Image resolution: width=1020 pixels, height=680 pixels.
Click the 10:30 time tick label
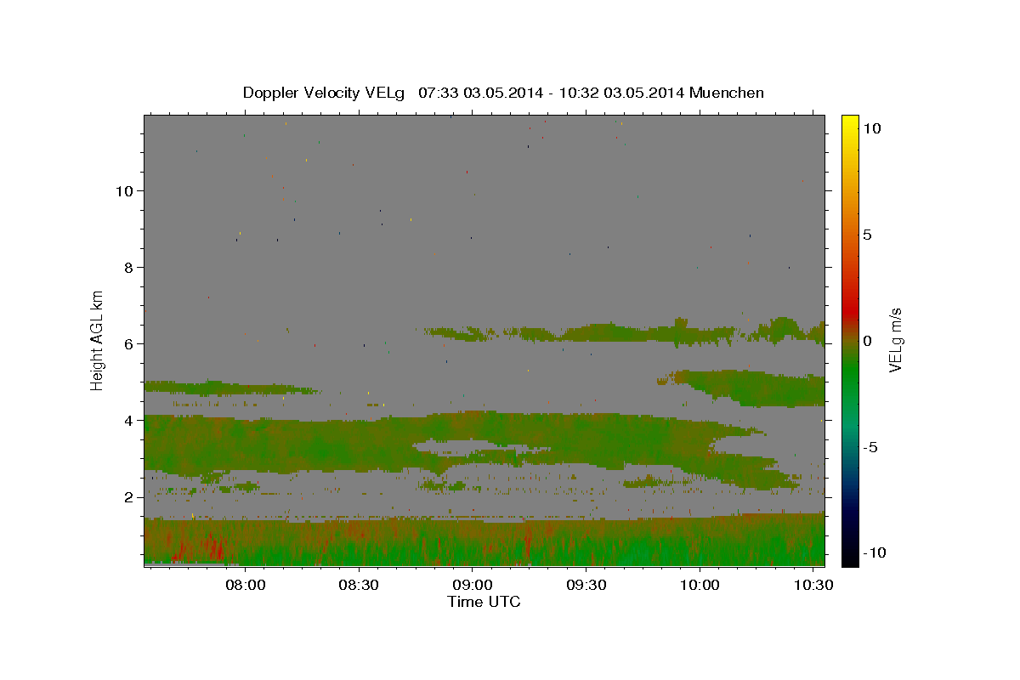[813, 586]
